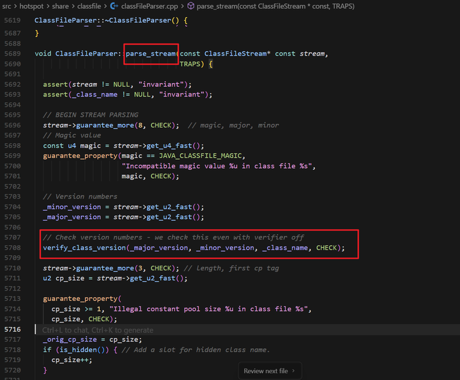Click 'guarantee_more(8, CHECK)' on line 5696
Viewport: 460px width, 380px height.
point(126,125)
